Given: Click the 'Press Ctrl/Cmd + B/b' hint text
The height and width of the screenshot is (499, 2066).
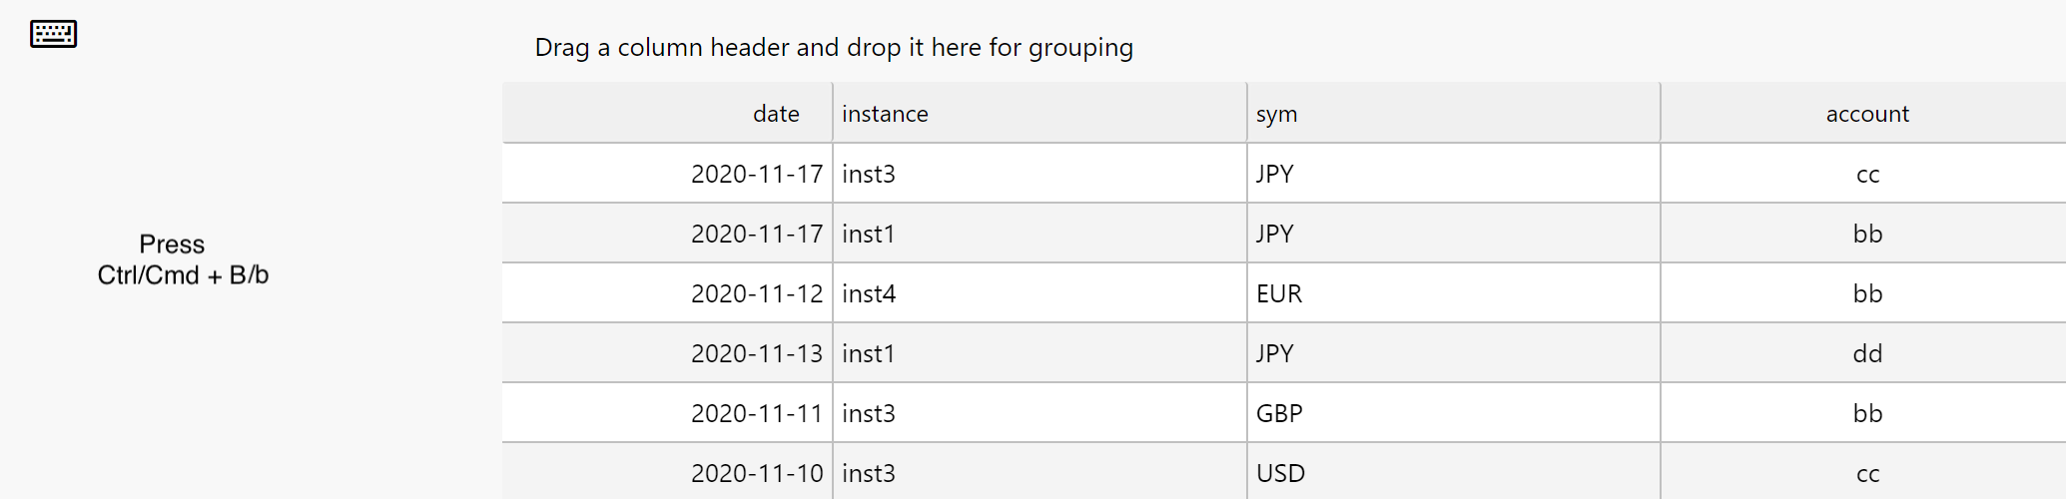Looking at the screenshot, I should [183, 259].
